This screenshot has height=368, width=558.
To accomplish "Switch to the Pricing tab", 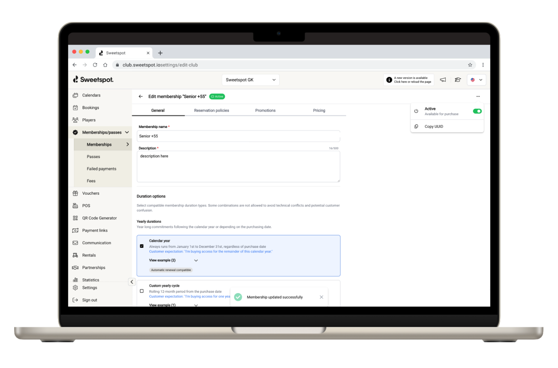I will [x=319, y=111].
